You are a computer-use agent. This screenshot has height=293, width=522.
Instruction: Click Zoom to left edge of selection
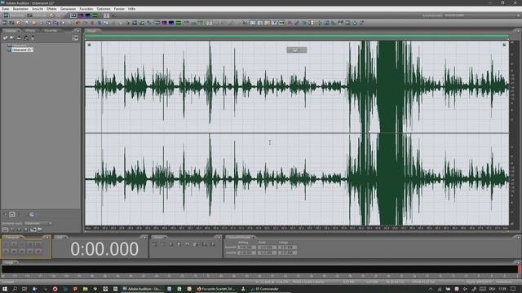point(187,244)
